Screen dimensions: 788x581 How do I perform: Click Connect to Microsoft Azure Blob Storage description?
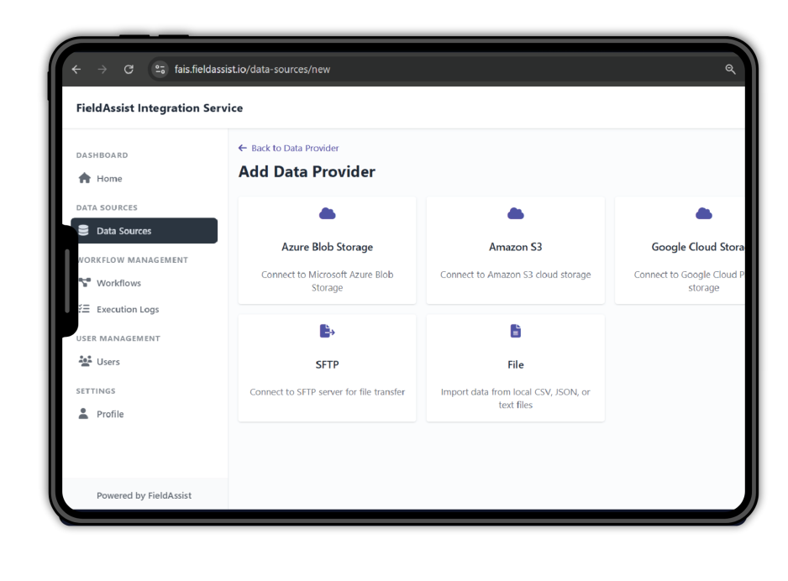[327, 281]
